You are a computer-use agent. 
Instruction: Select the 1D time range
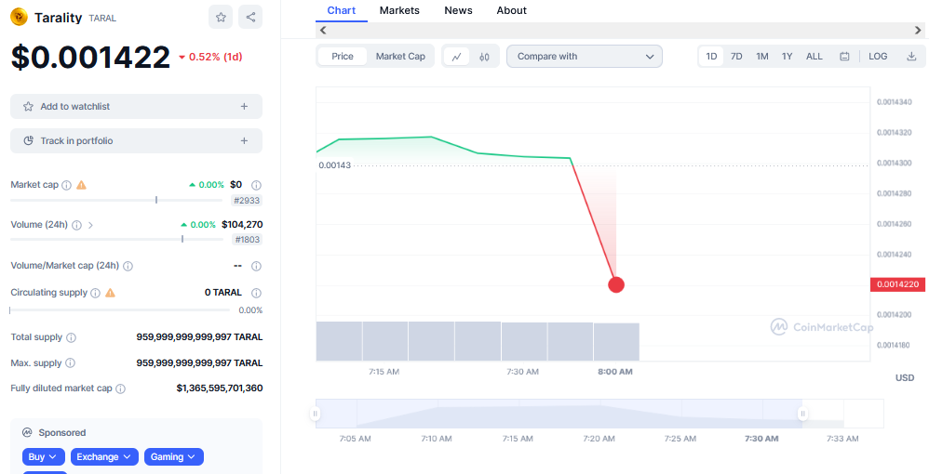point(711,56)
